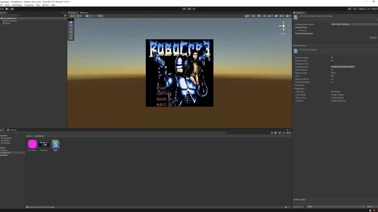Toggle Scene effects like skybox
Screen dimensions: 378x212
[269, 16]
